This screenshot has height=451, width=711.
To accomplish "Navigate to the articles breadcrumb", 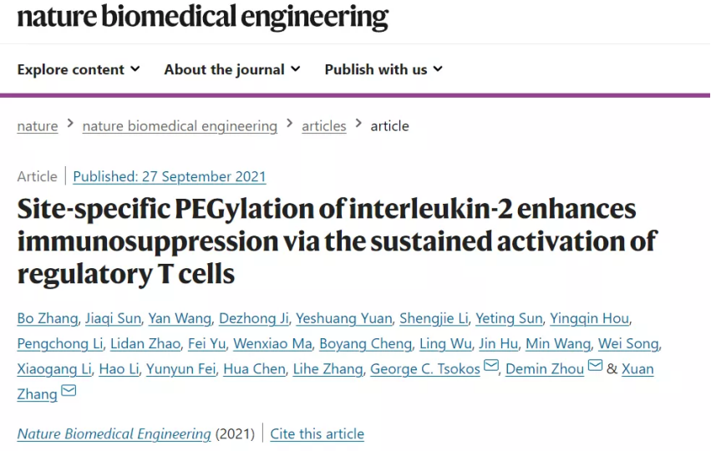I will [x=324, y=126].
